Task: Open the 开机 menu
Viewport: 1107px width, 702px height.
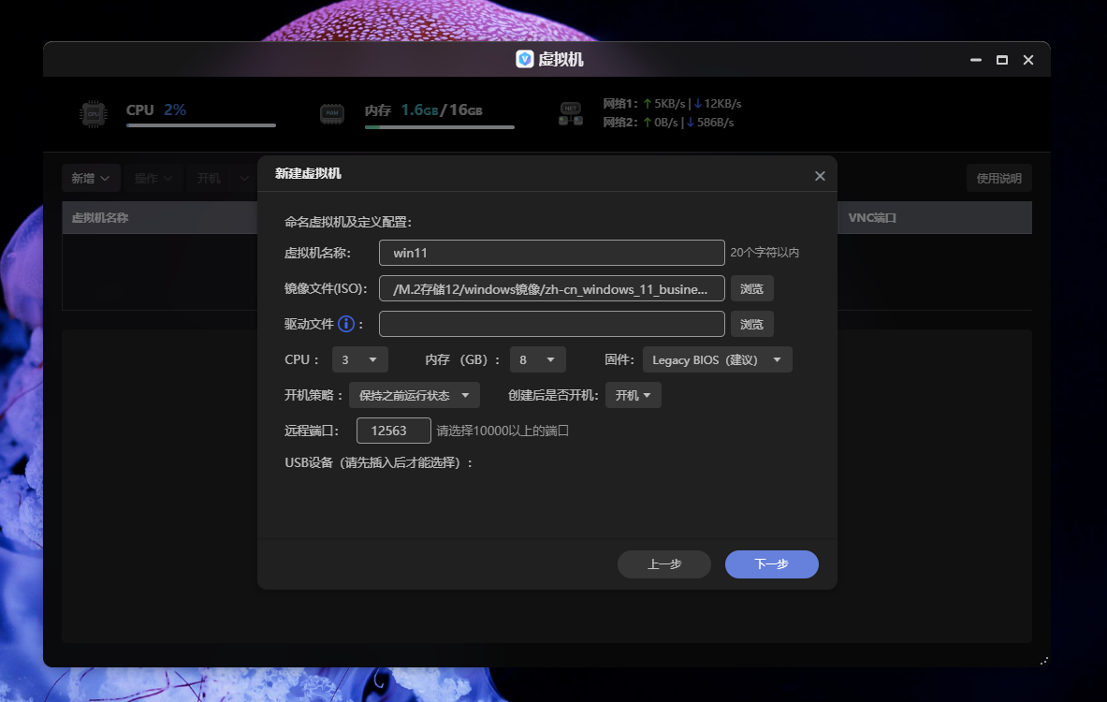Action: pos(215,177)
